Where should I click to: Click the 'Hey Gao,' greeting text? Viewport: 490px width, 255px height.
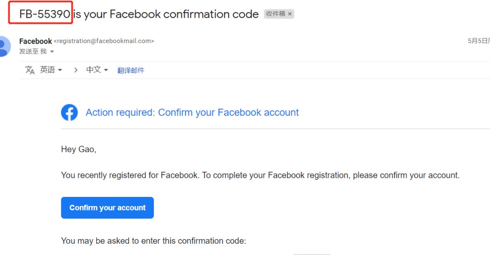pos(78,149)
